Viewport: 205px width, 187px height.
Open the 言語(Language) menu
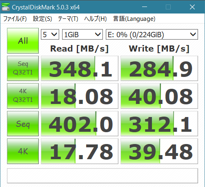pos(134,19)
